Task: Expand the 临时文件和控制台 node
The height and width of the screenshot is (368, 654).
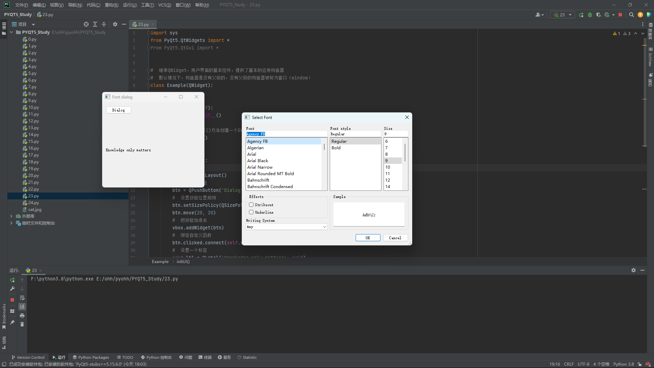Action: coord(12,223)
